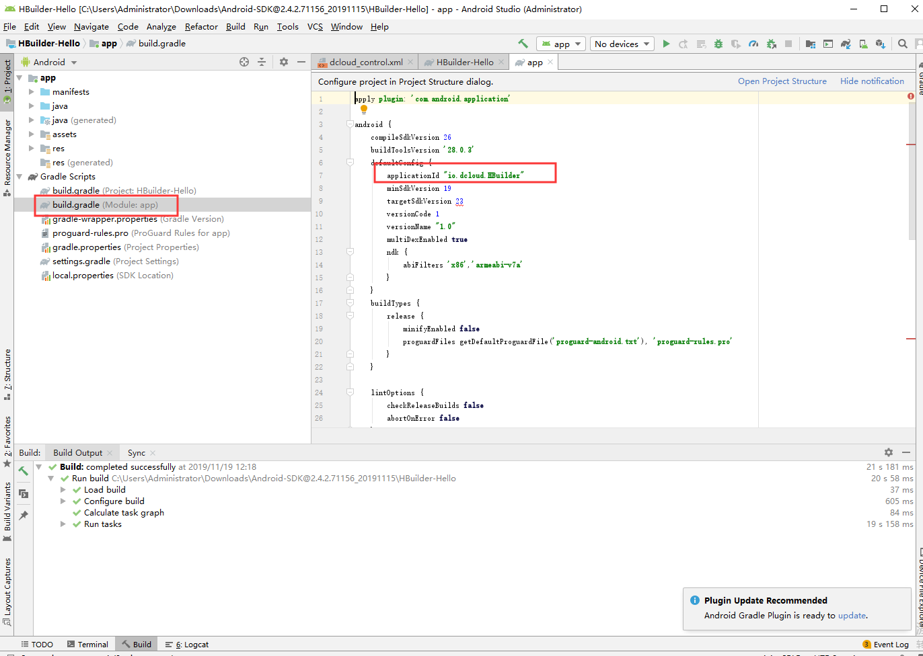The width and height of the screenshot is (923, 656).
Task: Click Collapse All in project panel
Action: (262, 62)
